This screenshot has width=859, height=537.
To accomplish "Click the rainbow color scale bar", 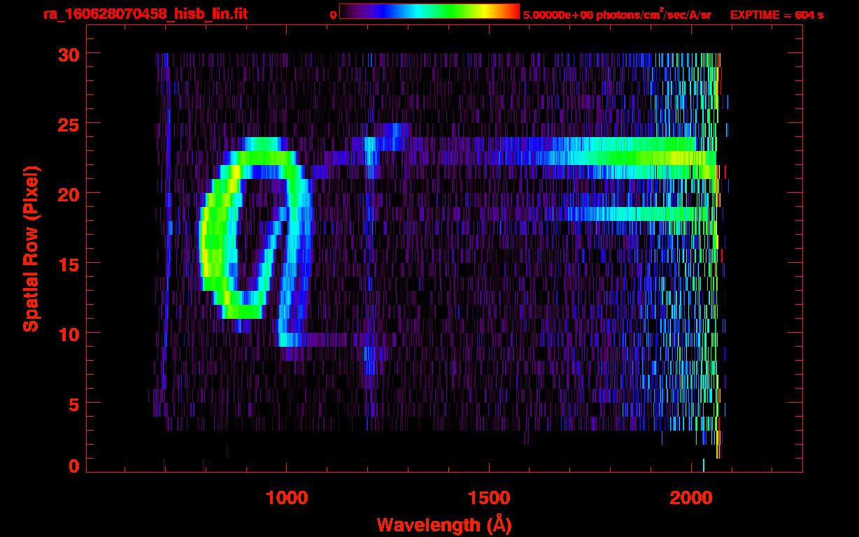I will [429, 12].
